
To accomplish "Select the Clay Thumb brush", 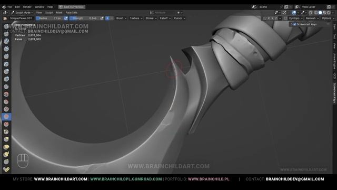I will [6, 56].
